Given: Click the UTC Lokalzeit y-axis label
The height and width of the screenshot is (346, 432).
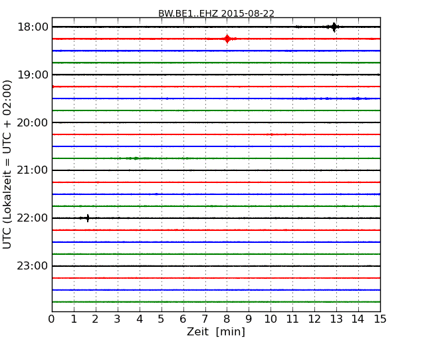Looking at the screenshot, I should [7, 164].
